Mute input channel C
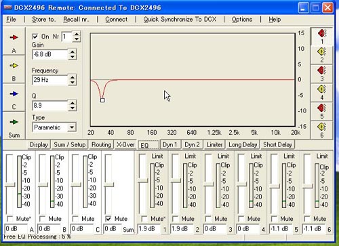Image resolution: width=339 pixels, height=246 pixels. click(x=75, y=219)
